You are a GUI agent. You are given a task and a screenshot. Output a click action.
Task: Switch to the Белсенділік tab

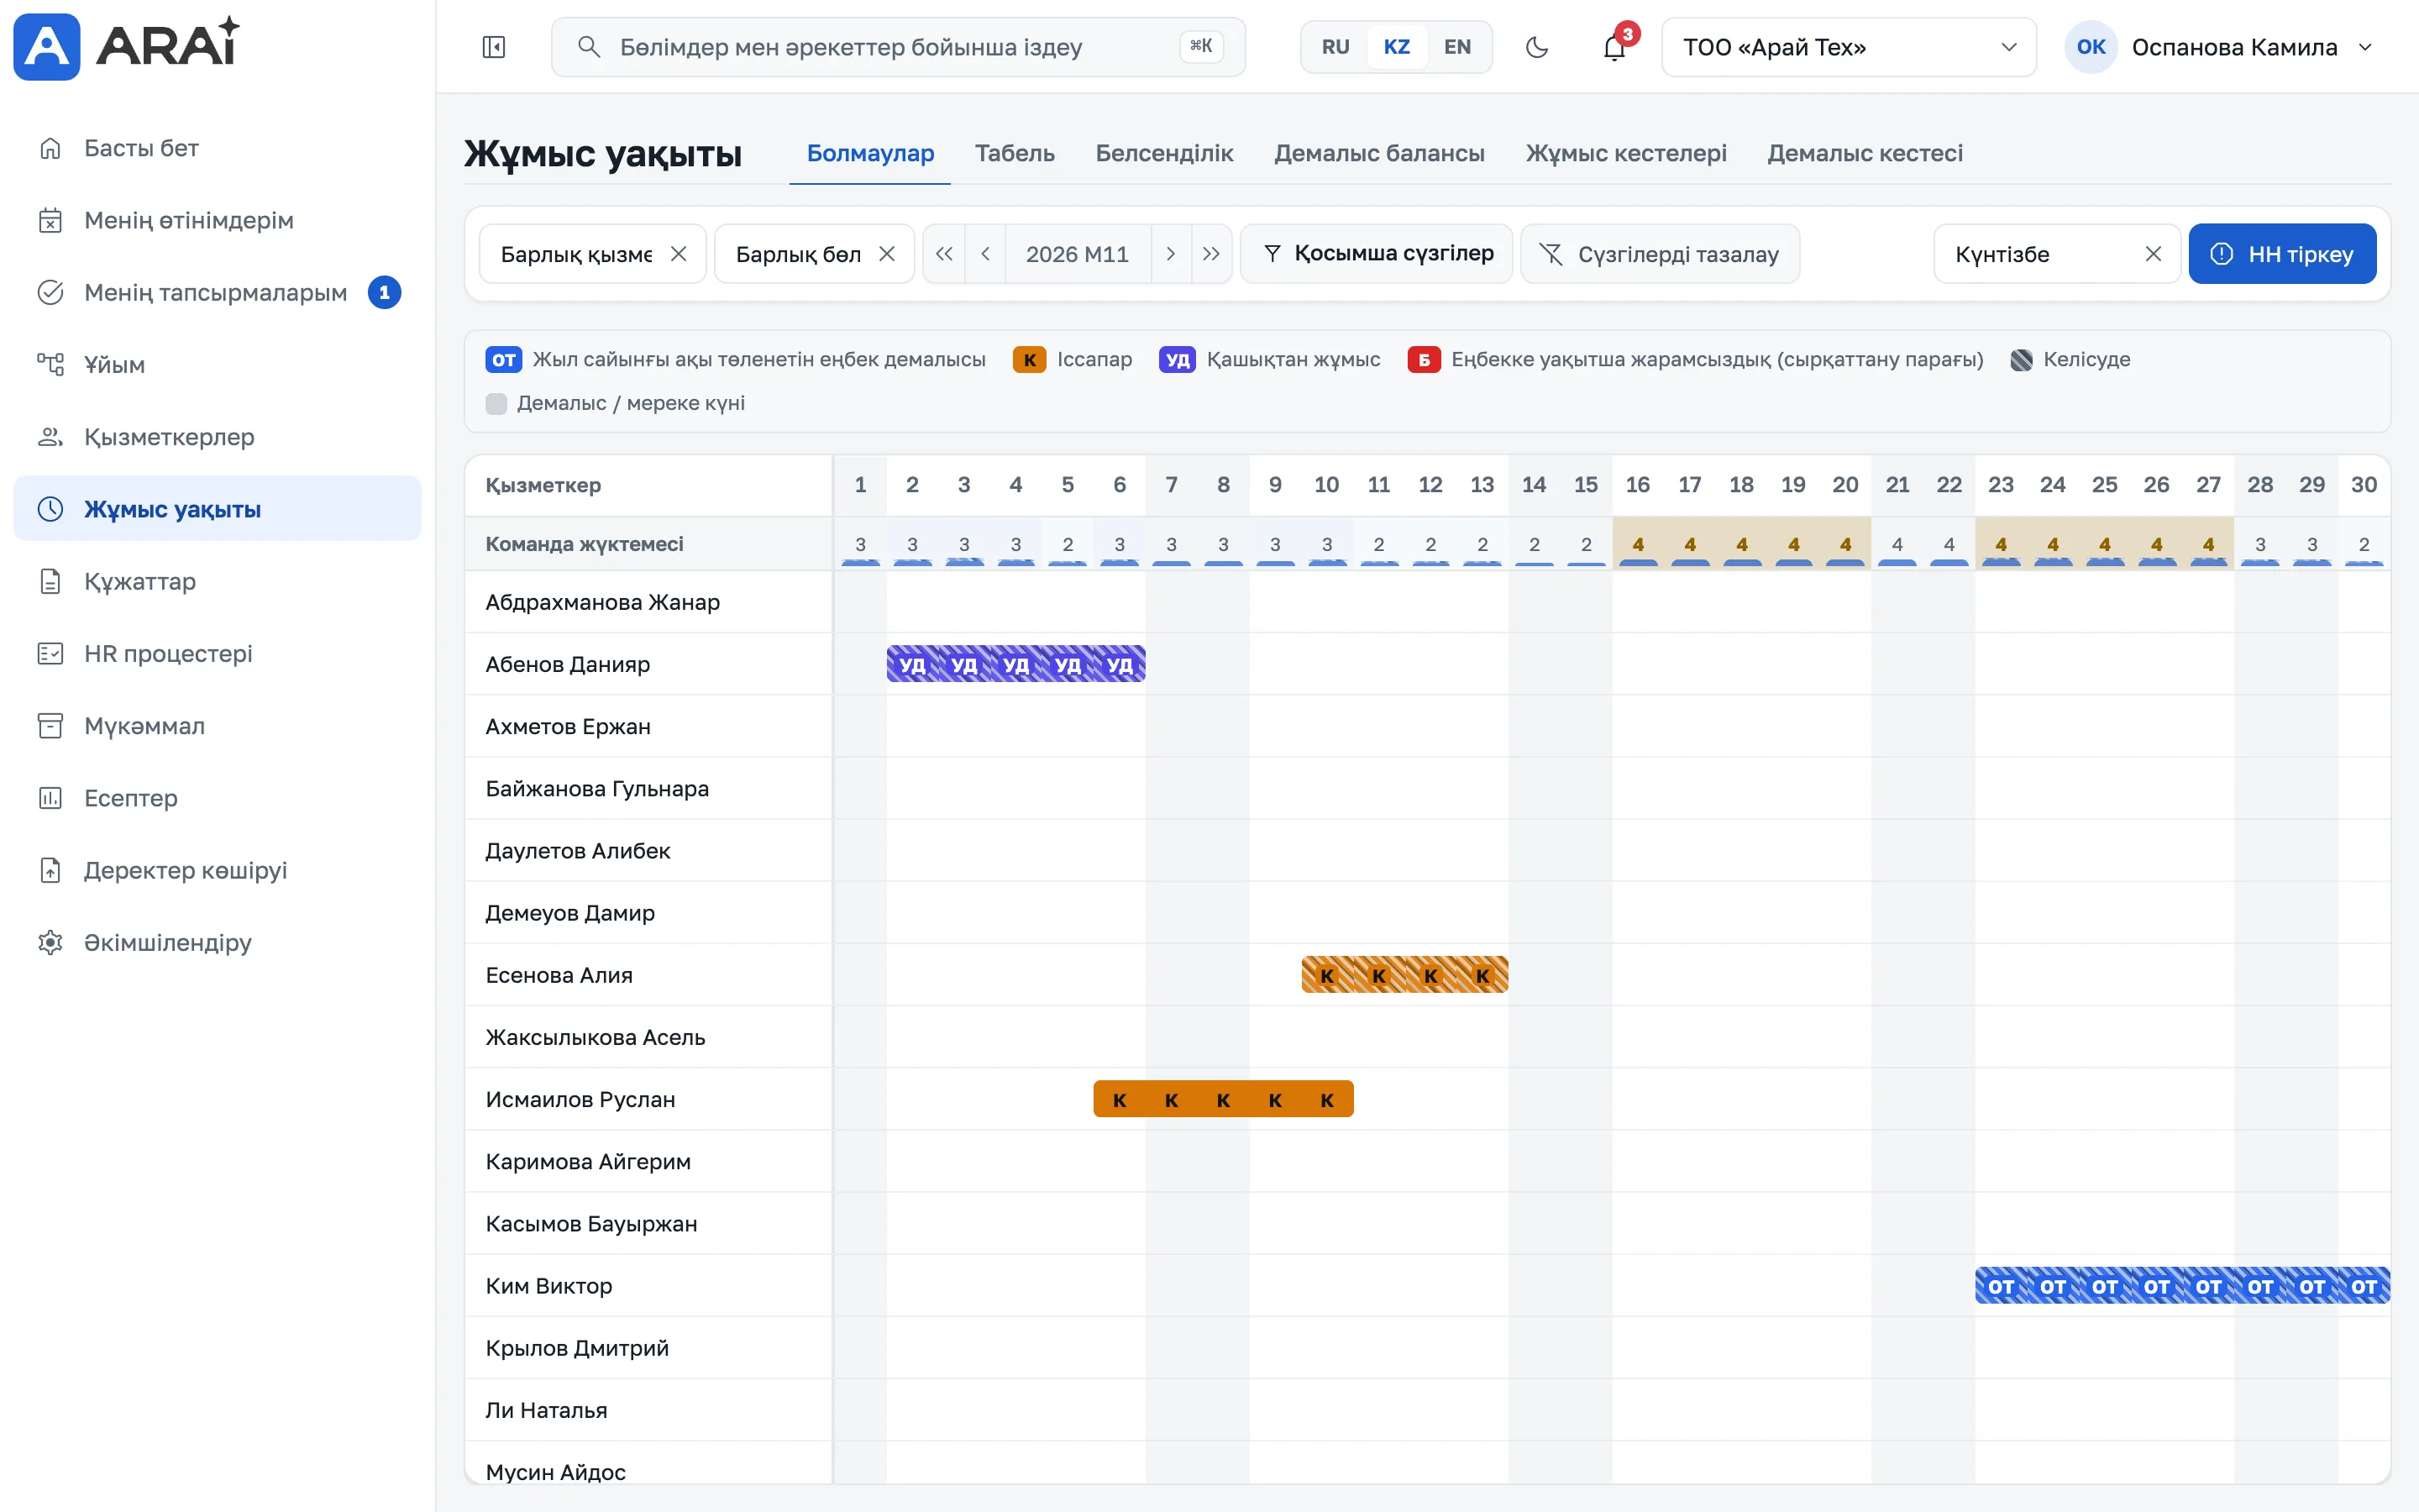pyautogui.click(x=1164, y=153)
